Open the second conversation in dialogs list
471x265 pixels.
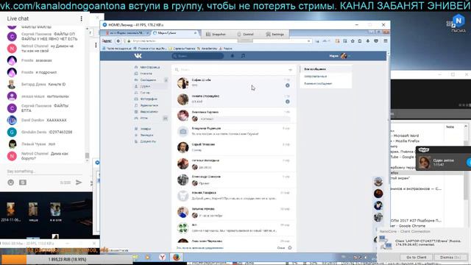pos(234,99)
